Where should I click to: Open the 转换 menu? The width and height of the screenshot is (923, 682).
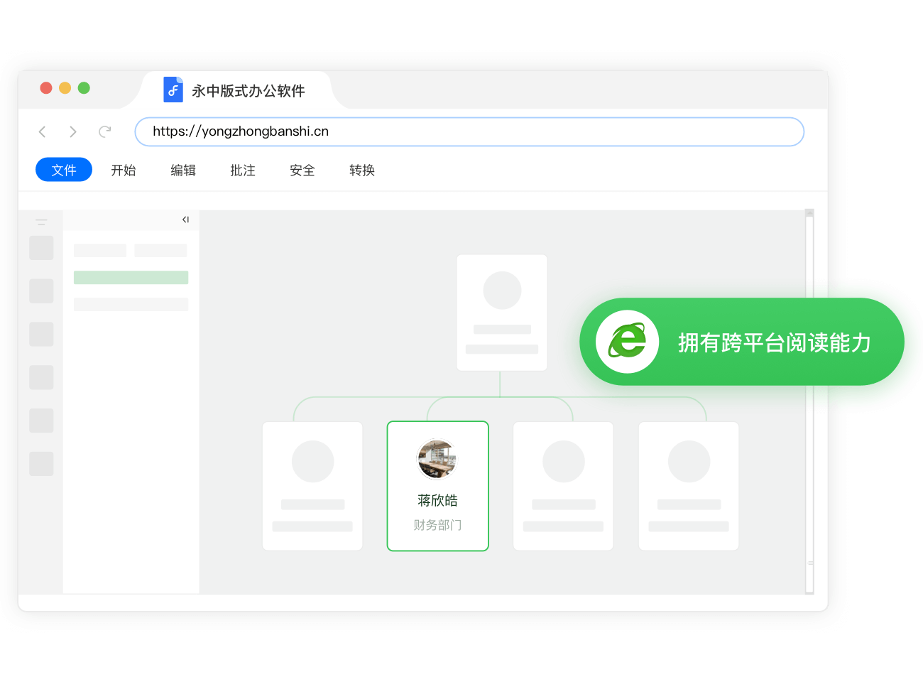coord(362,170)
